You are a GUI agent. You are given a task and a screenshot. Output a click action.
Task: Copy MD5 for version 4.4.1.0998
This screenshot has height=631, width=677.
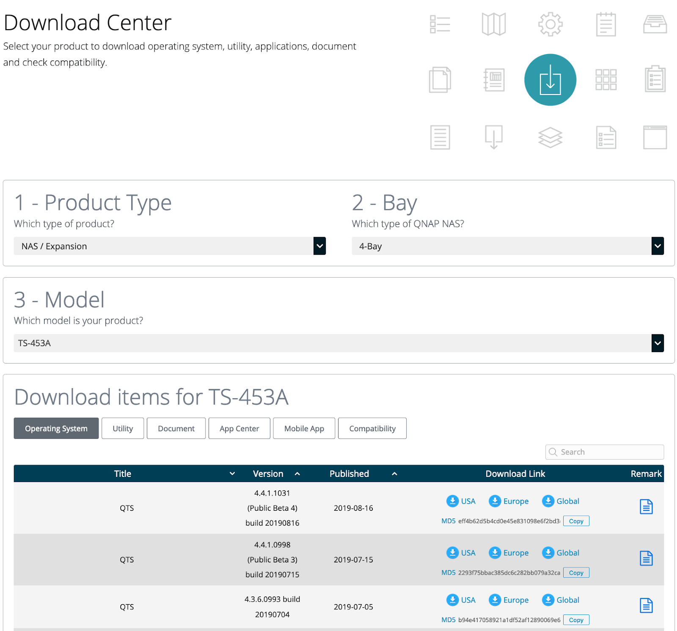[576, 573]
